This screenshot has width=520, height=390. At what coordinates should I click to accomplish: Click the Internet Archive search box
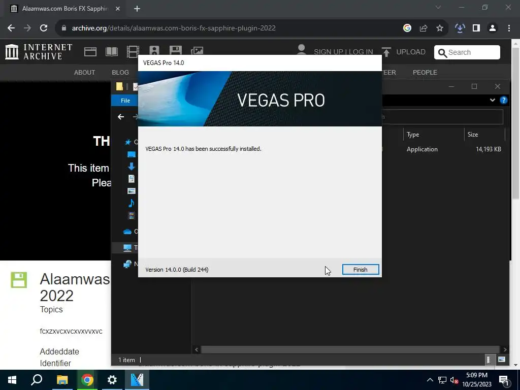pos(467,52)
